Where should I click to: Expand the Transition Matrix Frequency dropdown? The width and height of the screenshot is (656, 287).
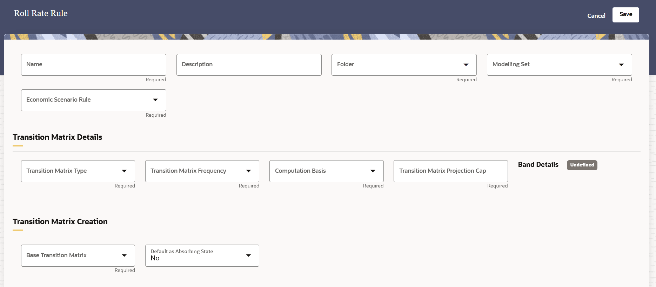pos(202,171)
